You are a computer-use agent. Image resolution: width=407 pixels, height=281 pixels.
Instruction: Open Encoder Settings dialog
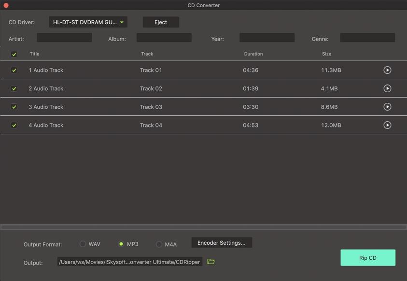222,243
